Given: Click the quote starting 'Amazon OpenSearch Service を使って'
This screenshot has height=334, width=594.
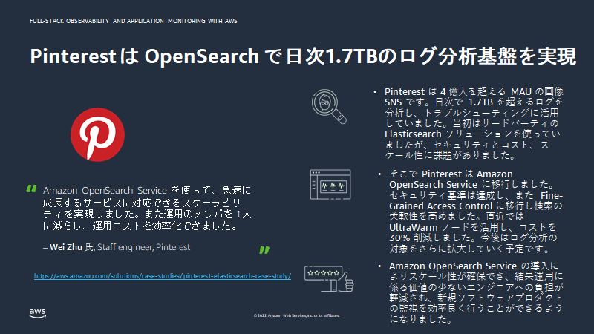Looking at the screenshot, I should [147, 208].
